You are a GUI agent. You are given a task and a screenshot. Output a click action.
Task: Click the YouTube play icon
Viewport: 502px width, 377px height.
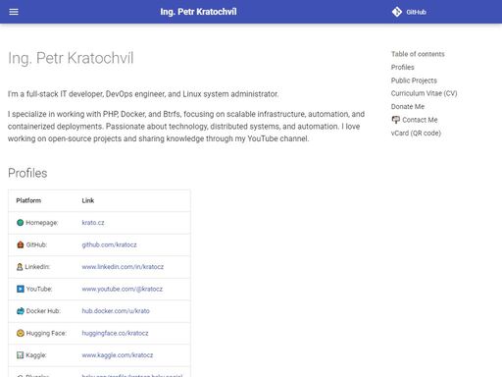[21, 289]
